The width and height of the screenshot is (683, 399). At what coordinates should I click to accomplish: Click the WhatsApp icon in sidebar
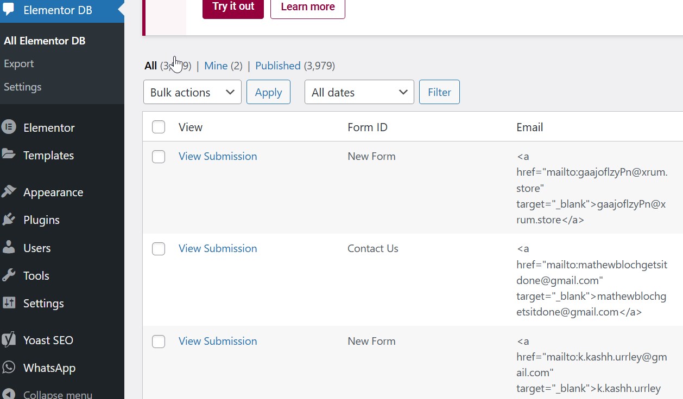[8, 368]
